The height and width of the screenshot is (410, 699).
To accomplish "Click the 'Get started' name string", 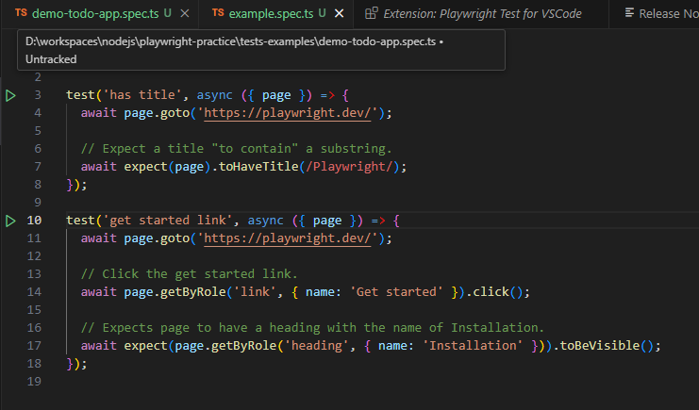I will tap(396, 292).
